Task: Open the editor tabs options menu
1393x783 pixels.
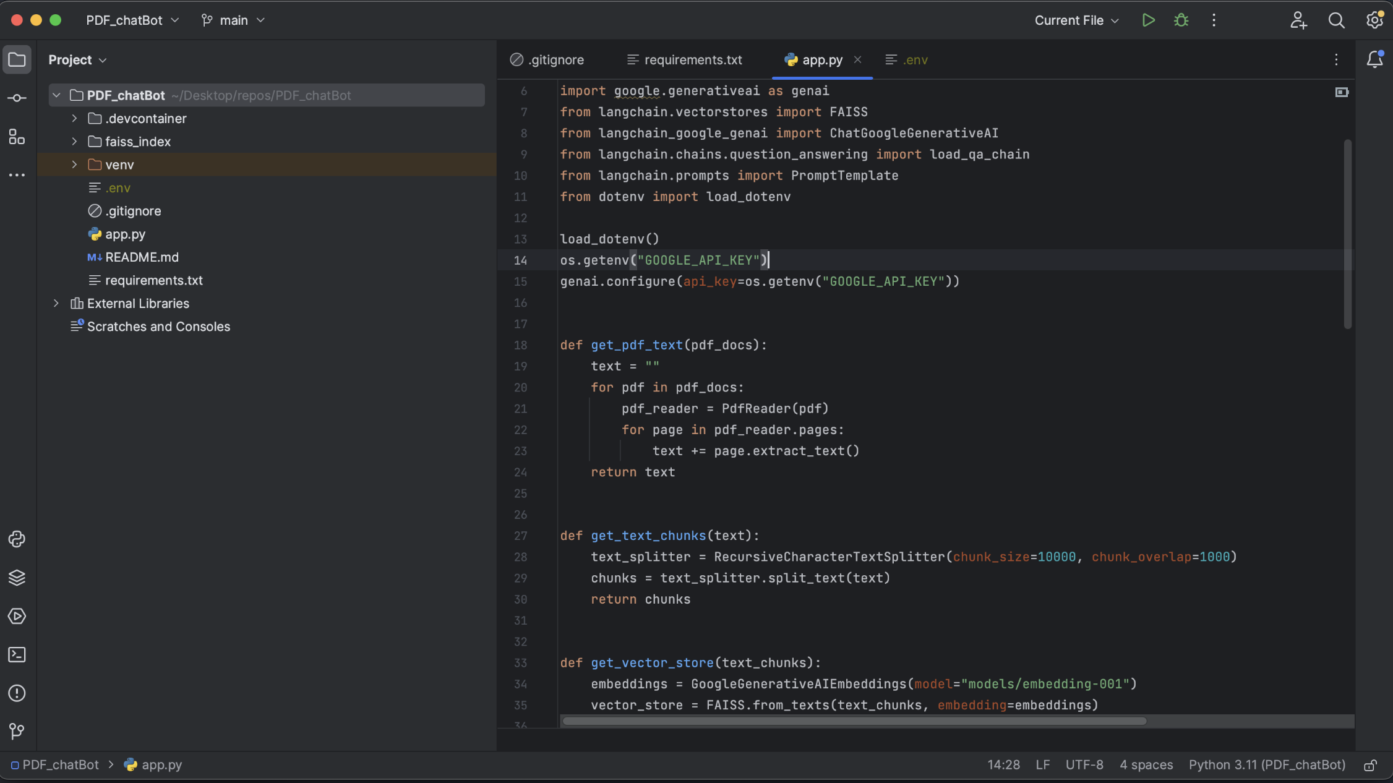Action: click(1336, 59)
